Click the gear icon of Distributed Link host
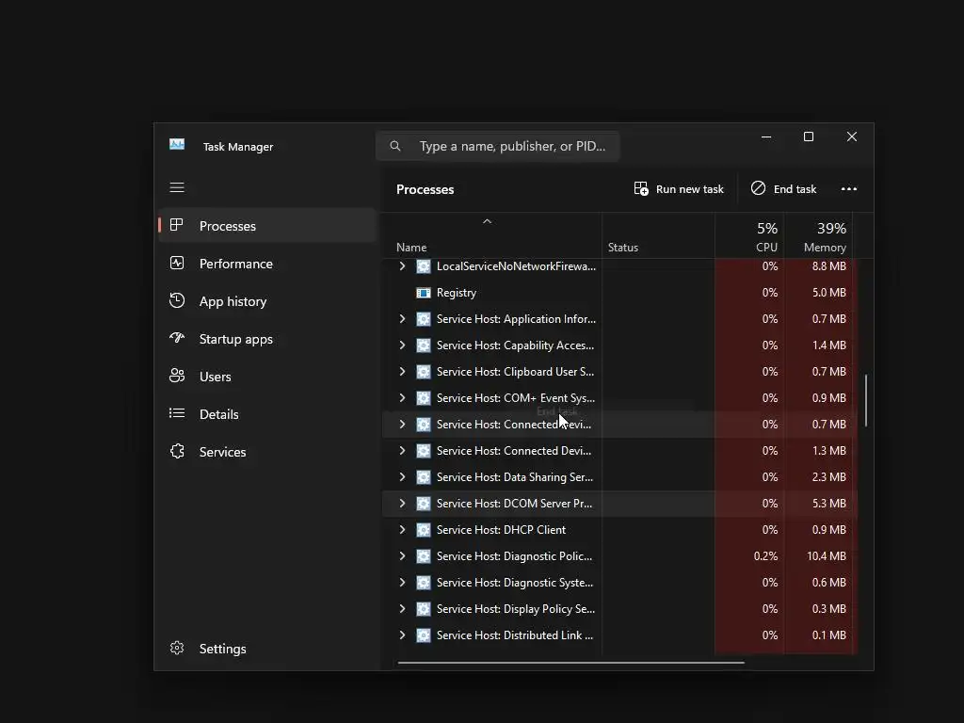Viewport: 964px width, 723px height. 424,635
